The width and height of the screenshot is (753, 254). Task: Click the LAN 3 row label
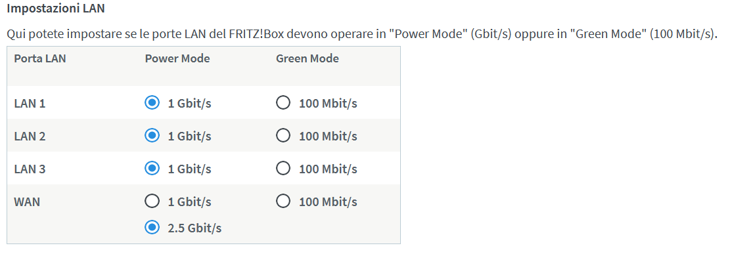point(30,169)
